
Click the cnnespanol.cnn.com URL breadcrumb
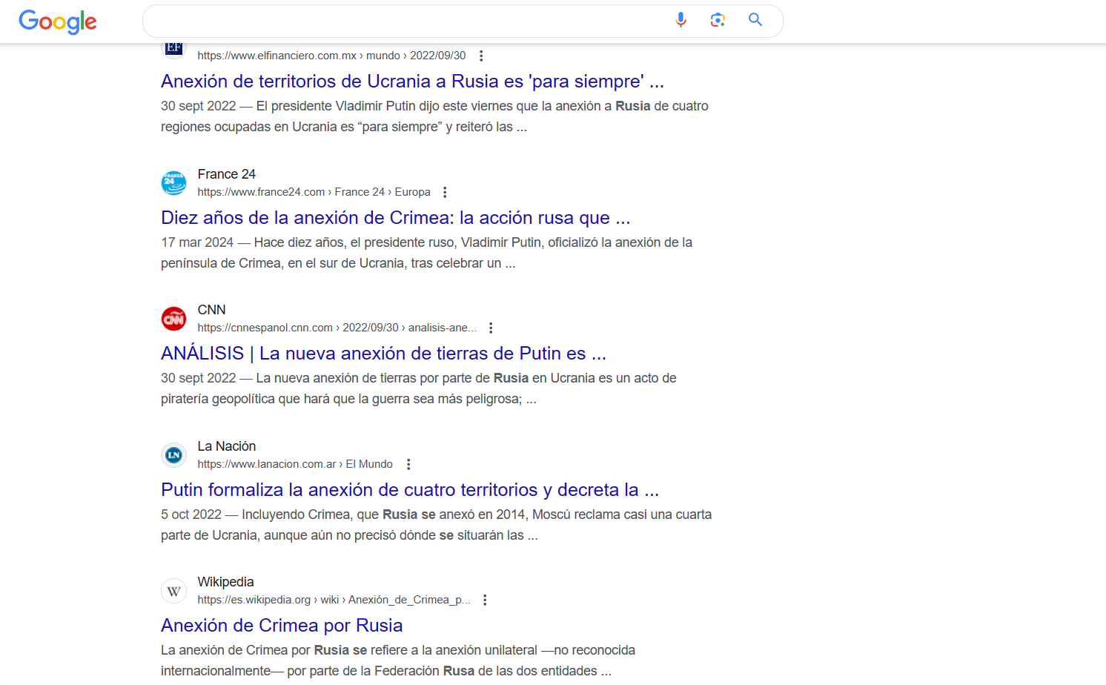coord(337,328)
